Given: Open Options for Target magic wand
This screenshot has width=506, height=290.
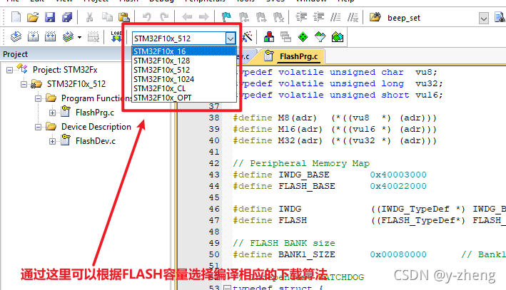Looking at the screenshot, I should (247, 37).
